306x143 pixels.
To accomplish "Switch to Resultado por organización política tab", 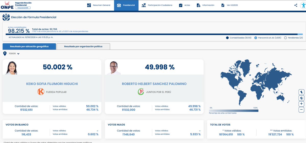I will point(83,46).
